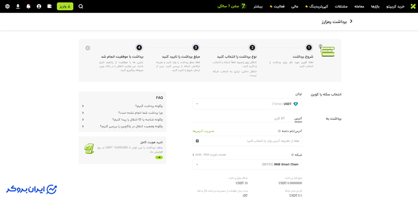The height and width of the screenshot is (197, 418).
Task: Click the Tether USDT coin icon
Action: point(295,104)
